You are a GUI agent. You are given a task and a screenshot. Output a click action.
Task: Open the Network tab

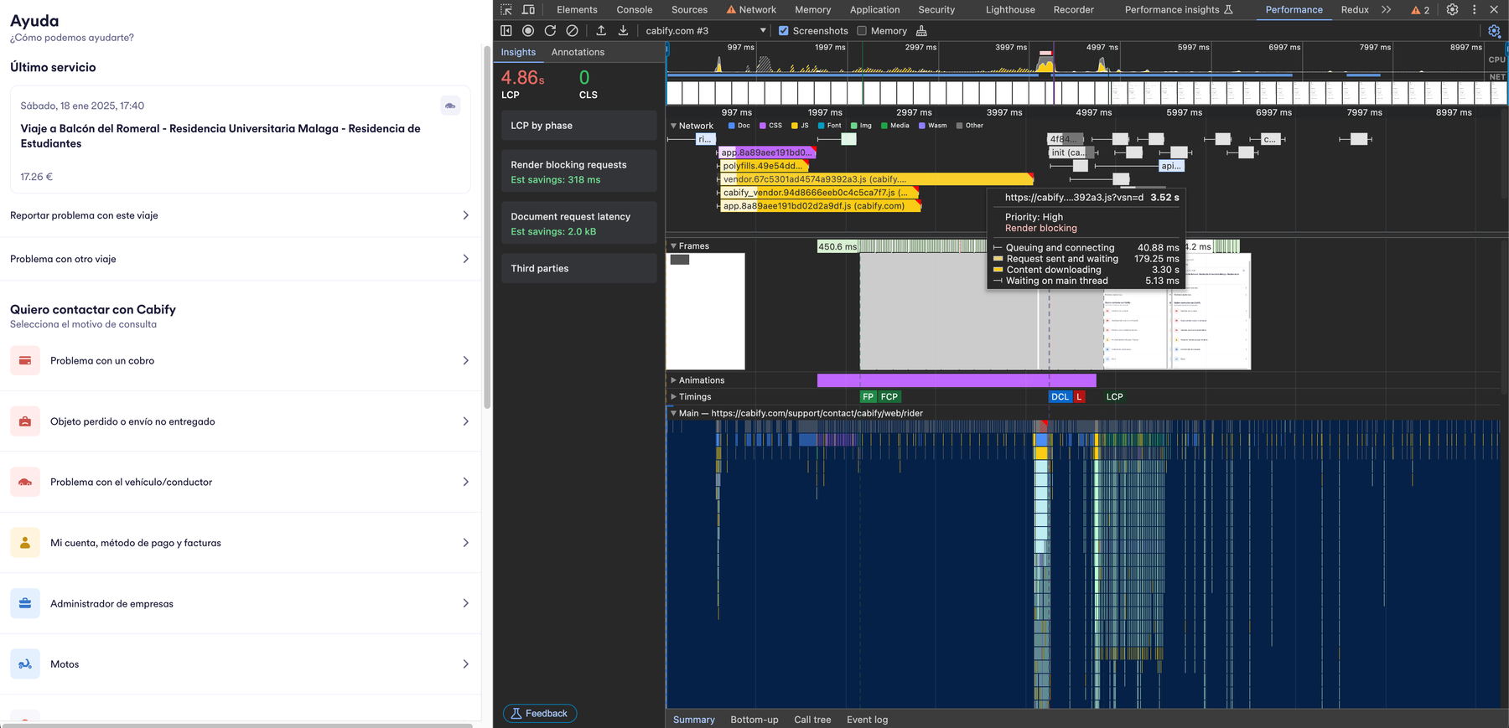751,10
